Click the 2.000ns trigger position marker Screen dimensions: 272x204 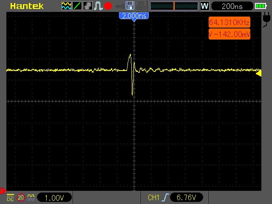(134, 17)
